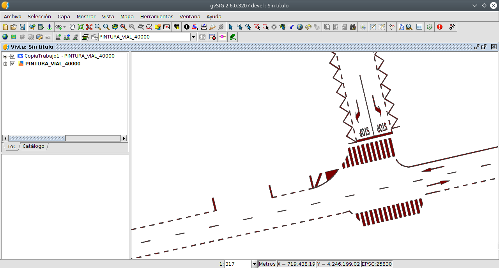Select the Pan hand tool
The image size is (499, 268).
pos(72,27)
